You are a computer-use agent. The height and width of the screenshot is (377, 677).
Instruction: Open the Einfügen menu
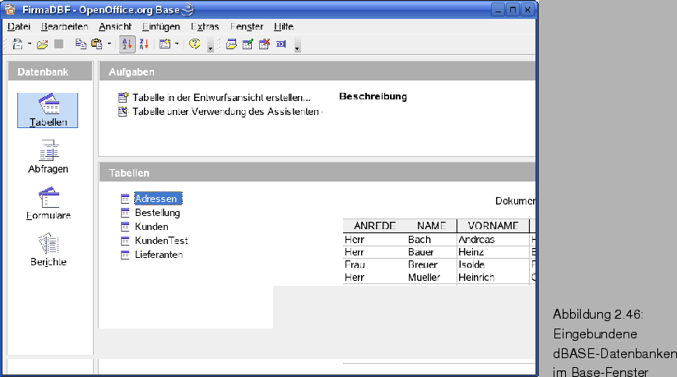click(x=161, y=27)
